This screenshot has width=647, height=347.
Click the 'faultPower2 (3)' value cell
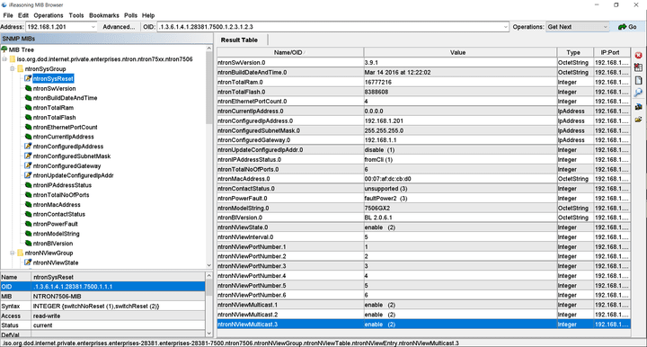coord(460,198)
